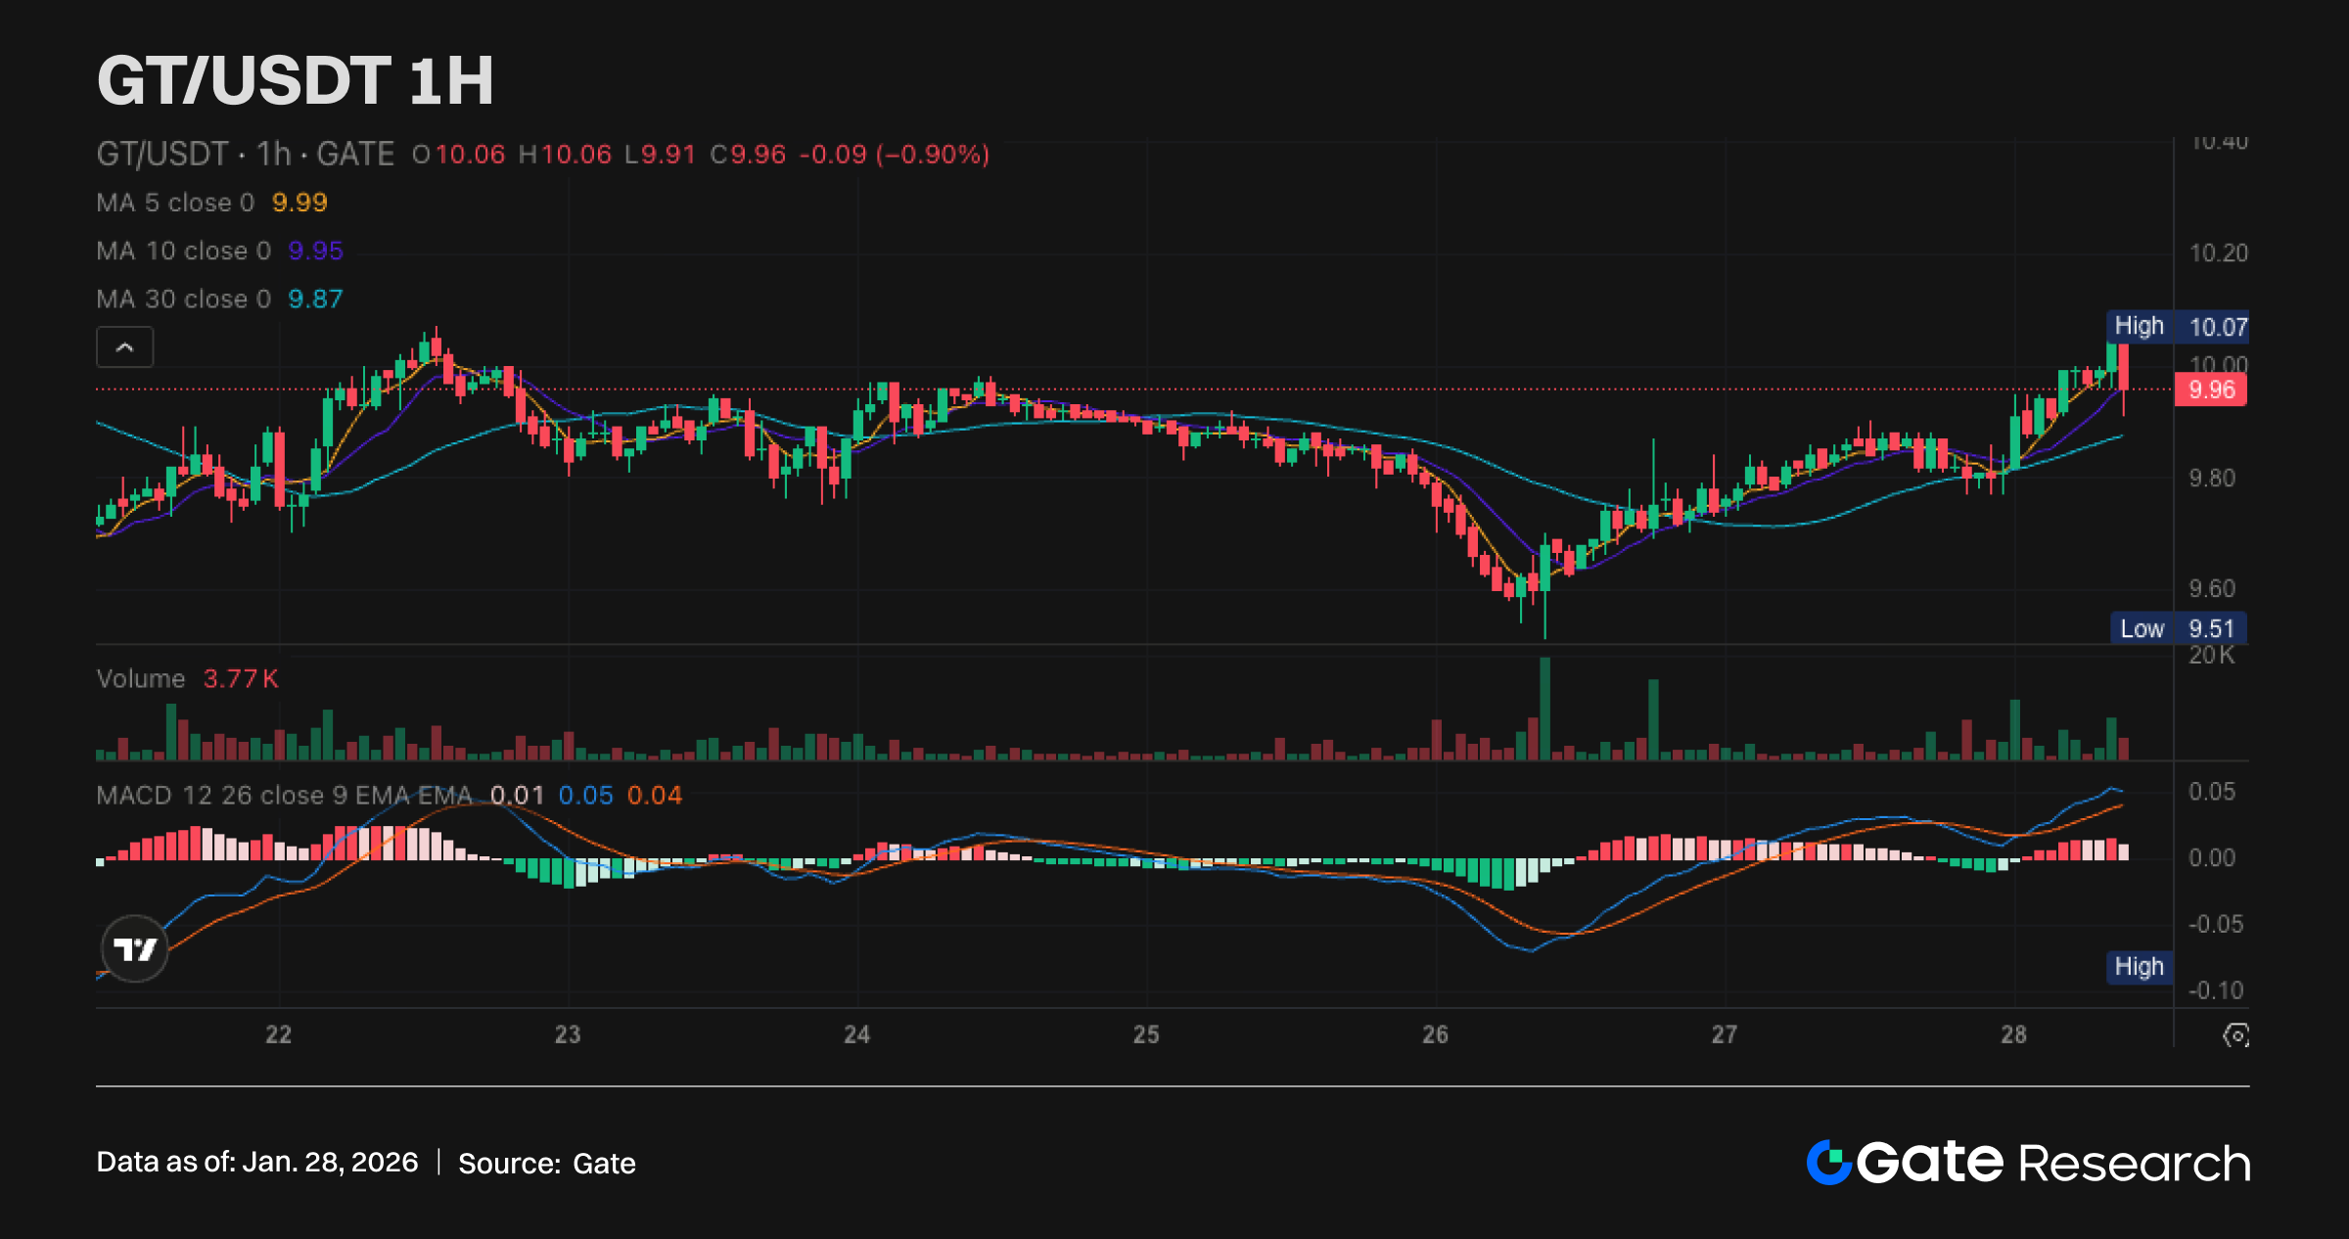Open chart settings gear icon

point(2235,1034)
